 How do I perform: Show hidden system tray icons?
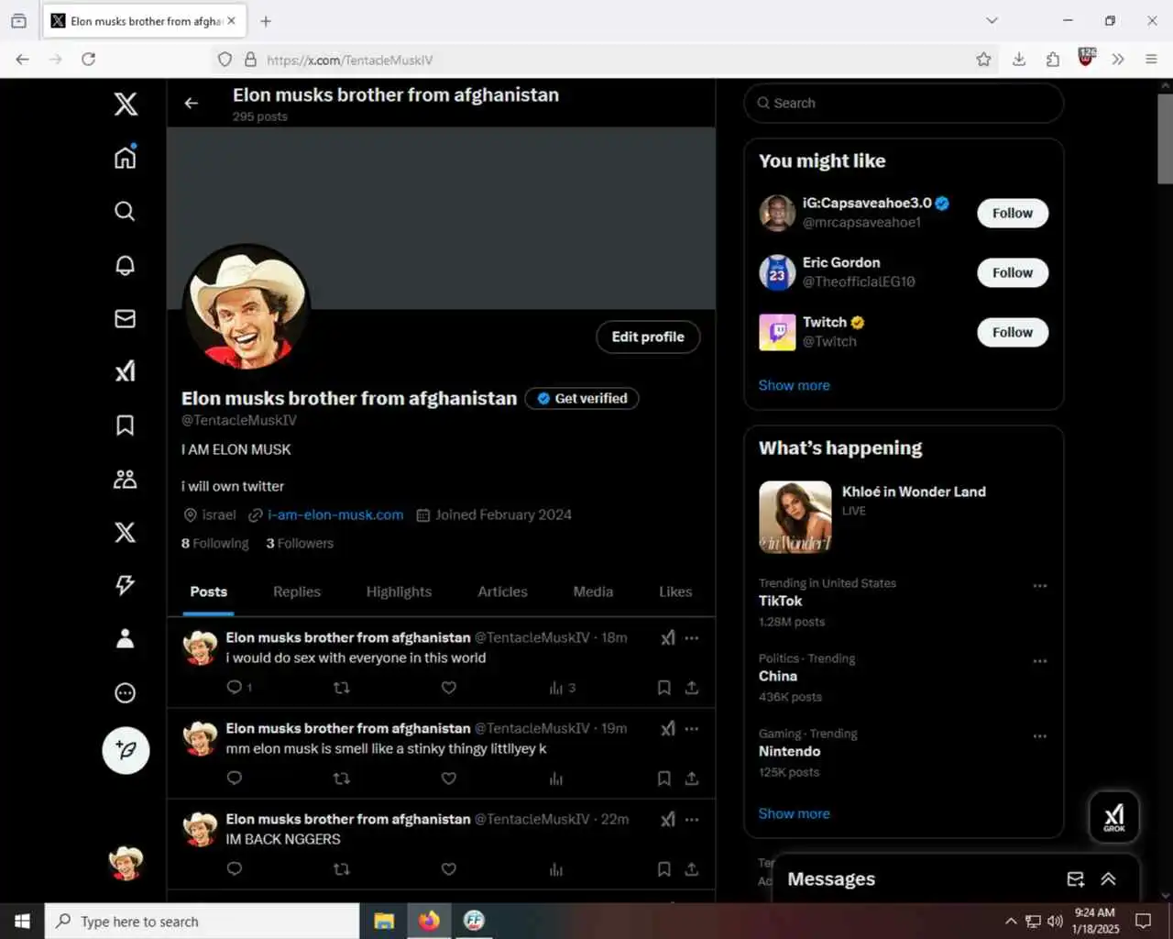click(1011, 921)
